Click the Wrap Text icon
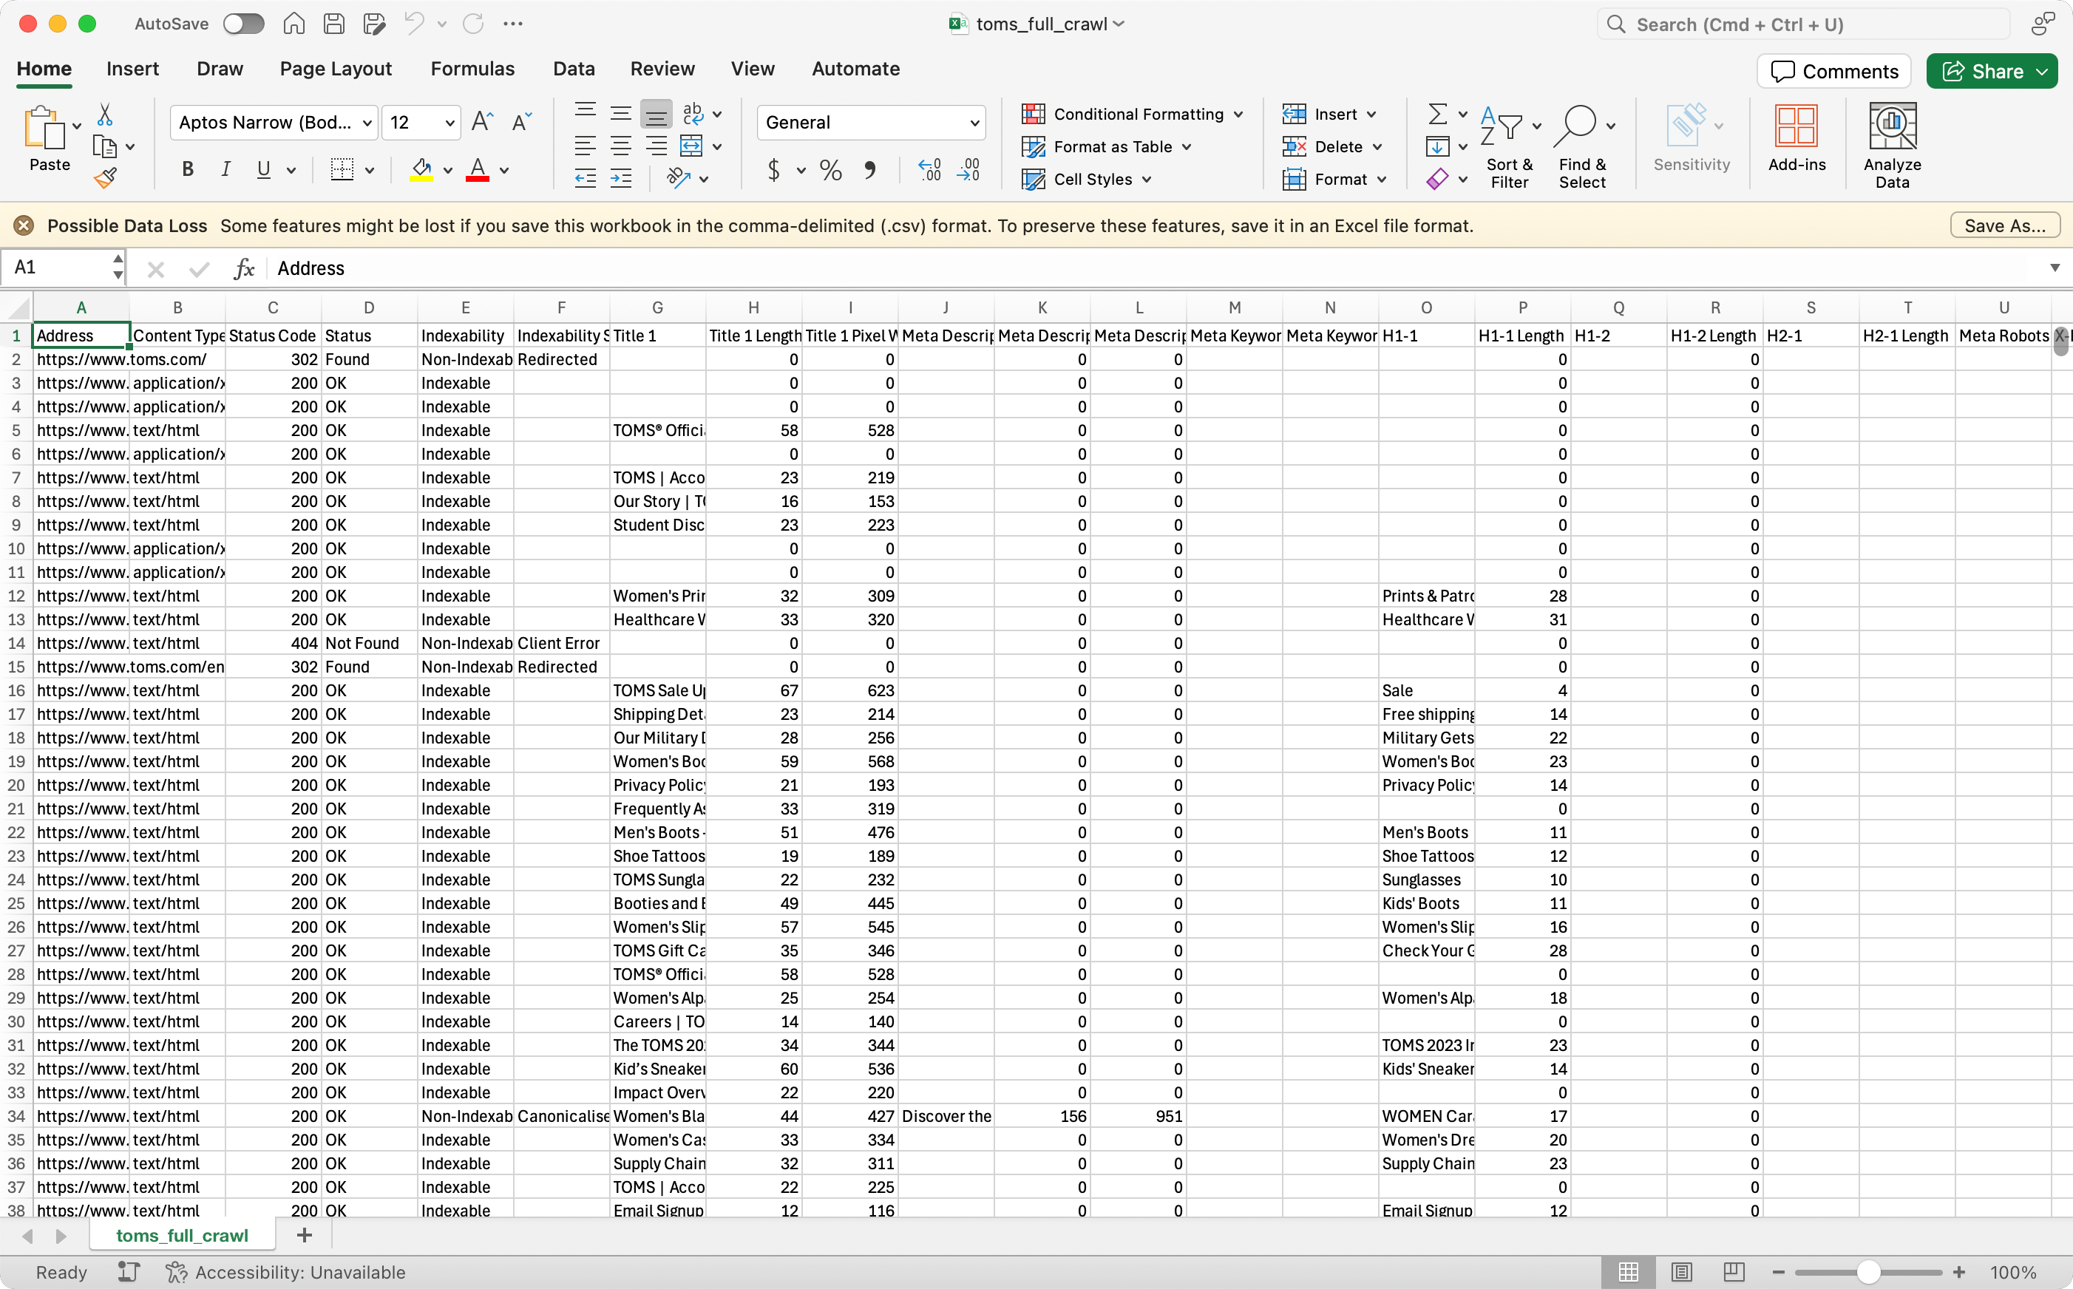The image size is (2073, 1289). pos(693,113)
